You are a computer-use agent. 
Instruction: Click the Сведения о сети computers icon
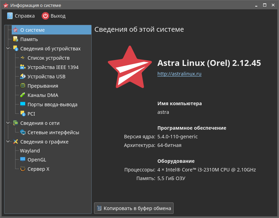(15, 123)
